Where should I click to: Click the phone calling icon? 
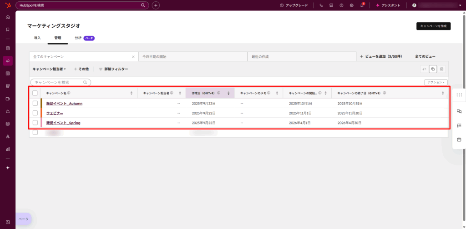click(321, 5)
